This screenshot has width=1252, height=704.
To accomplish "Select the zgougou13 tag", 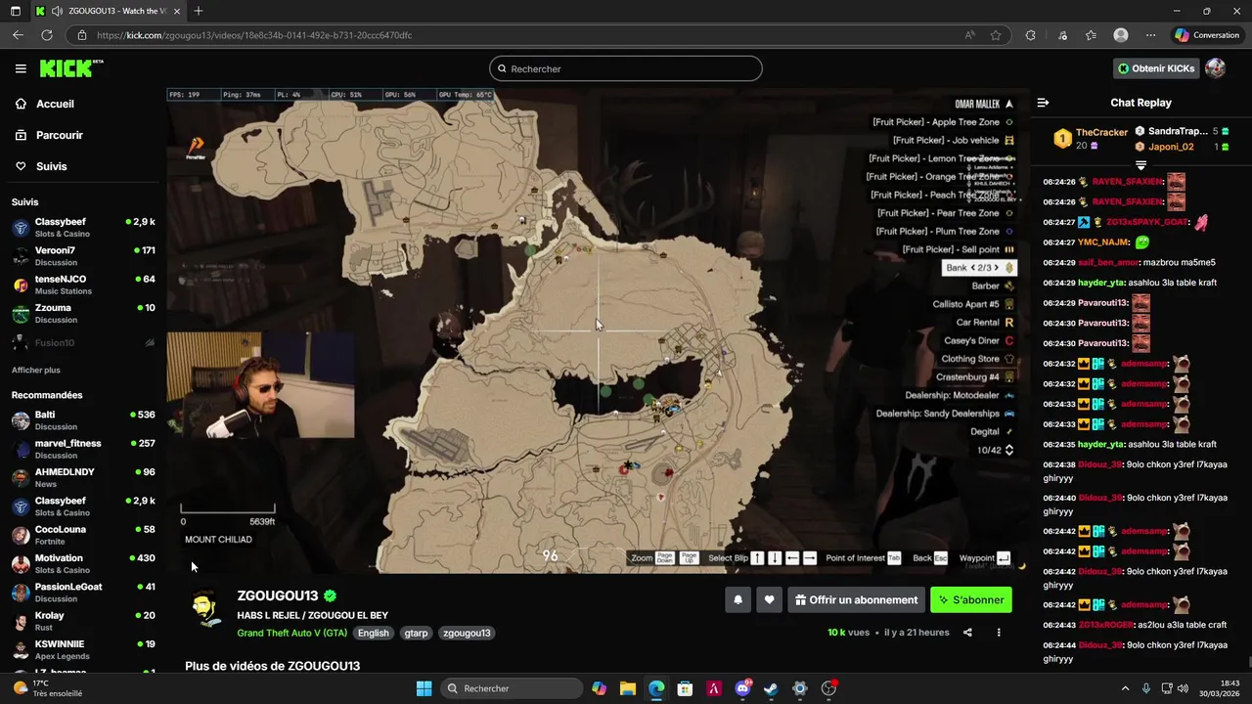I will (x=467, y=633).
